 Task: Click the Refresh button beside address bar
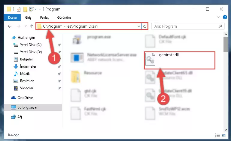point(145,26)
